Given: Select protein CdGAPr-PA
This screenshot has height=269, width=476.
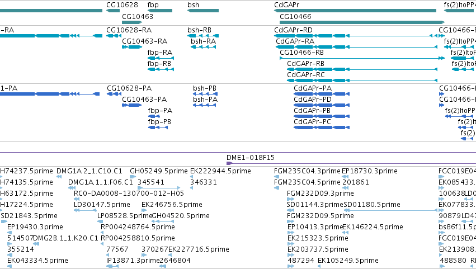Looking at the screenshot, I should (322, 94).
